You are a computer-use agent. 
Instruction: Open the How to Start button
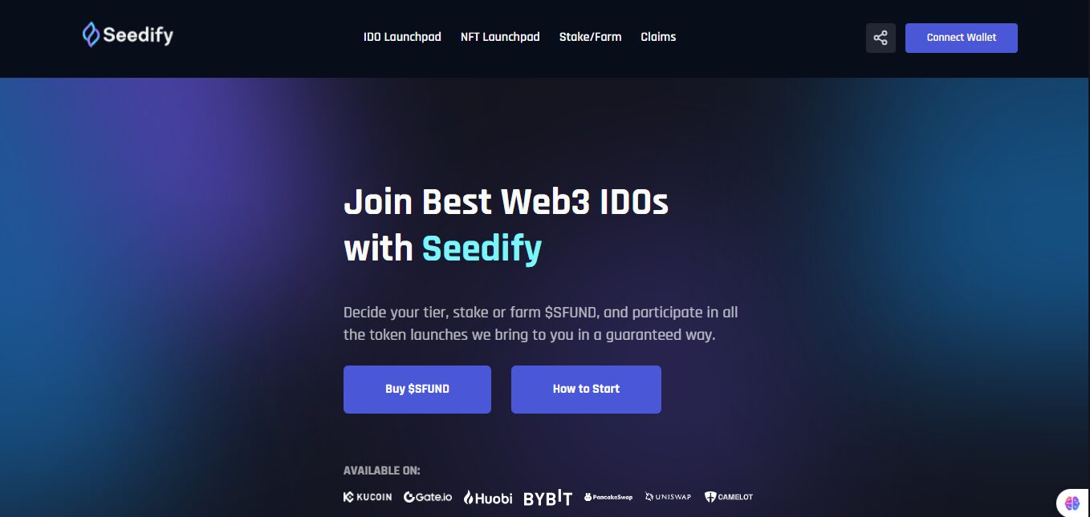click(586, 390)
